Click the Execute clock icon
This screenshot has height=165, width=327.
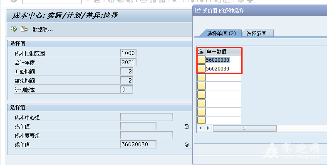(14, 29)
